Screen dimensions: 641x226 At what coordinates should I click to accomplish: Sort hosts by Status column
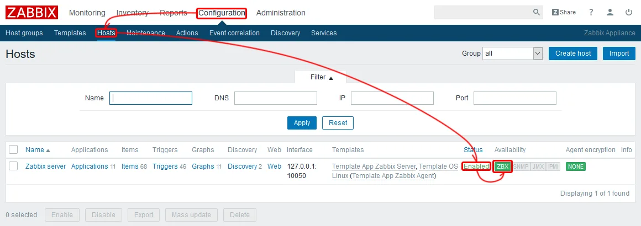[x=473, y=150]
